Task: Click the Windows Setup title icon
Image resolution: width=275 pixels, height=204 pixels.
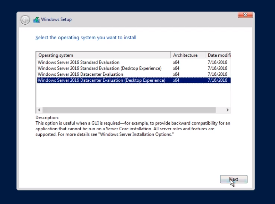Action: (36, 20)
